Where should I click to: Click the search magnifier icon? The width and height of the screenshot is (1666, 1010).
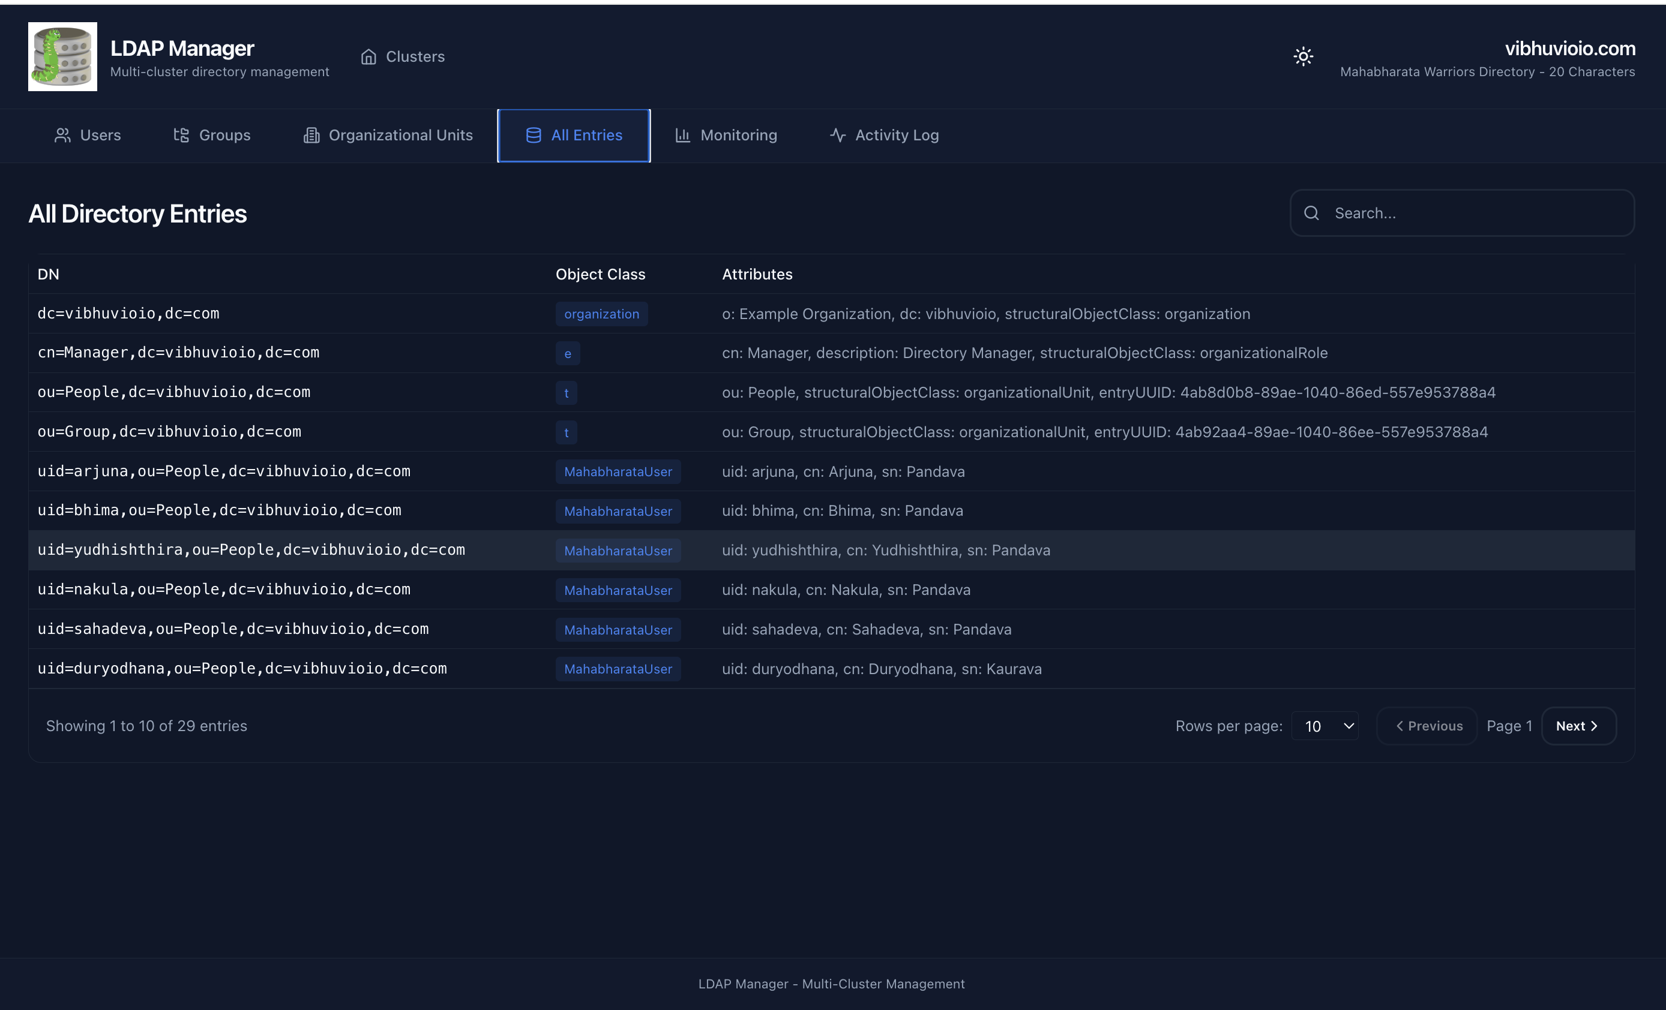click(1311, 213)
